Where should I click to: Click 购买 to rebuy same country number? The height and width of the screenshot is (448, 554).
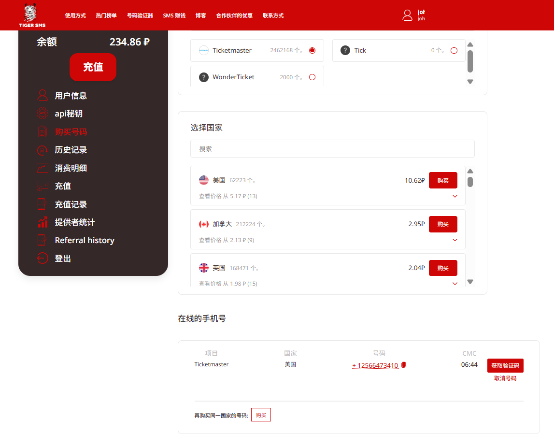point(261,415)
